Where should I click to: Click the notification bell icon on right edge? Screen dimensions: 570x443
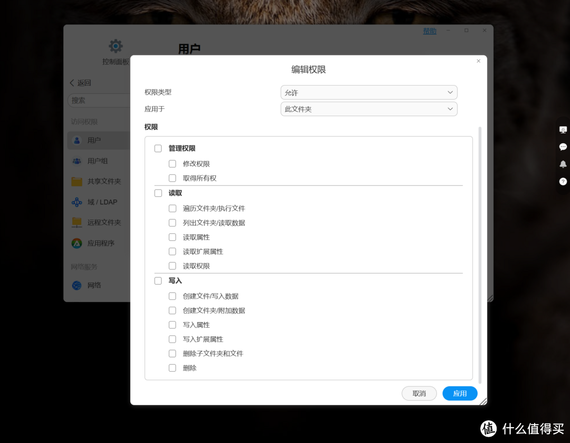click(x=563, y=164)
